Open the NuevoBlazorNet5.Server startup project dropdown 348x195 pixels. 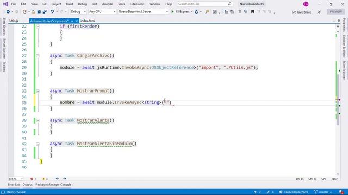(x=143, y=12)
